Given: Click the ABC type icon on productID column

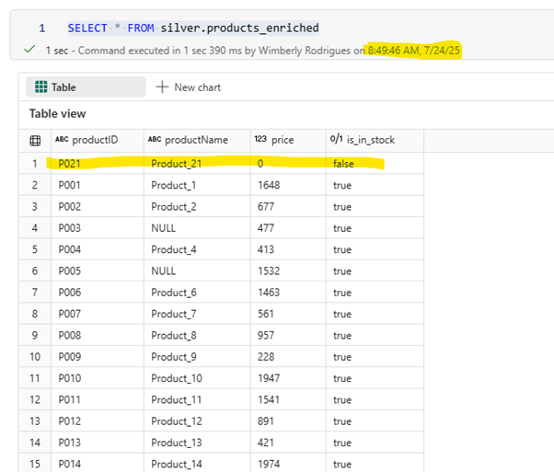Looking at the screenshot, I should [62, 140].
